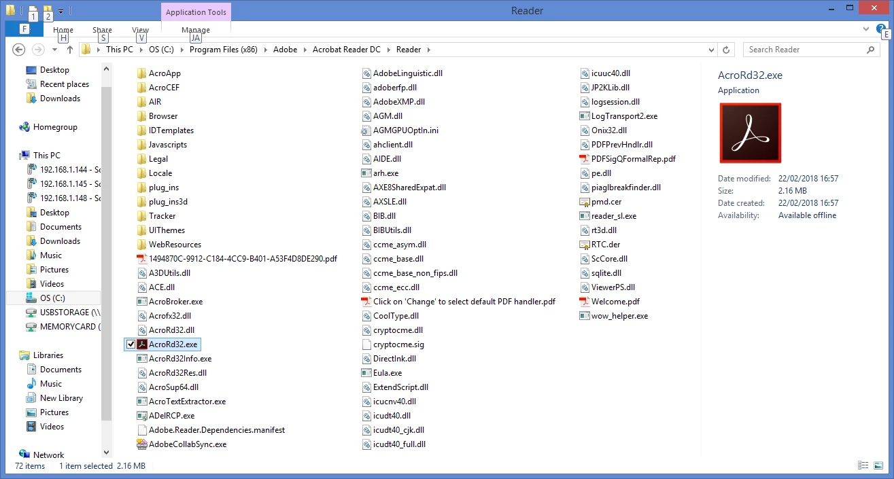Open the Share ribbon tab
The image size is (894, 479).
coord(103,30)
